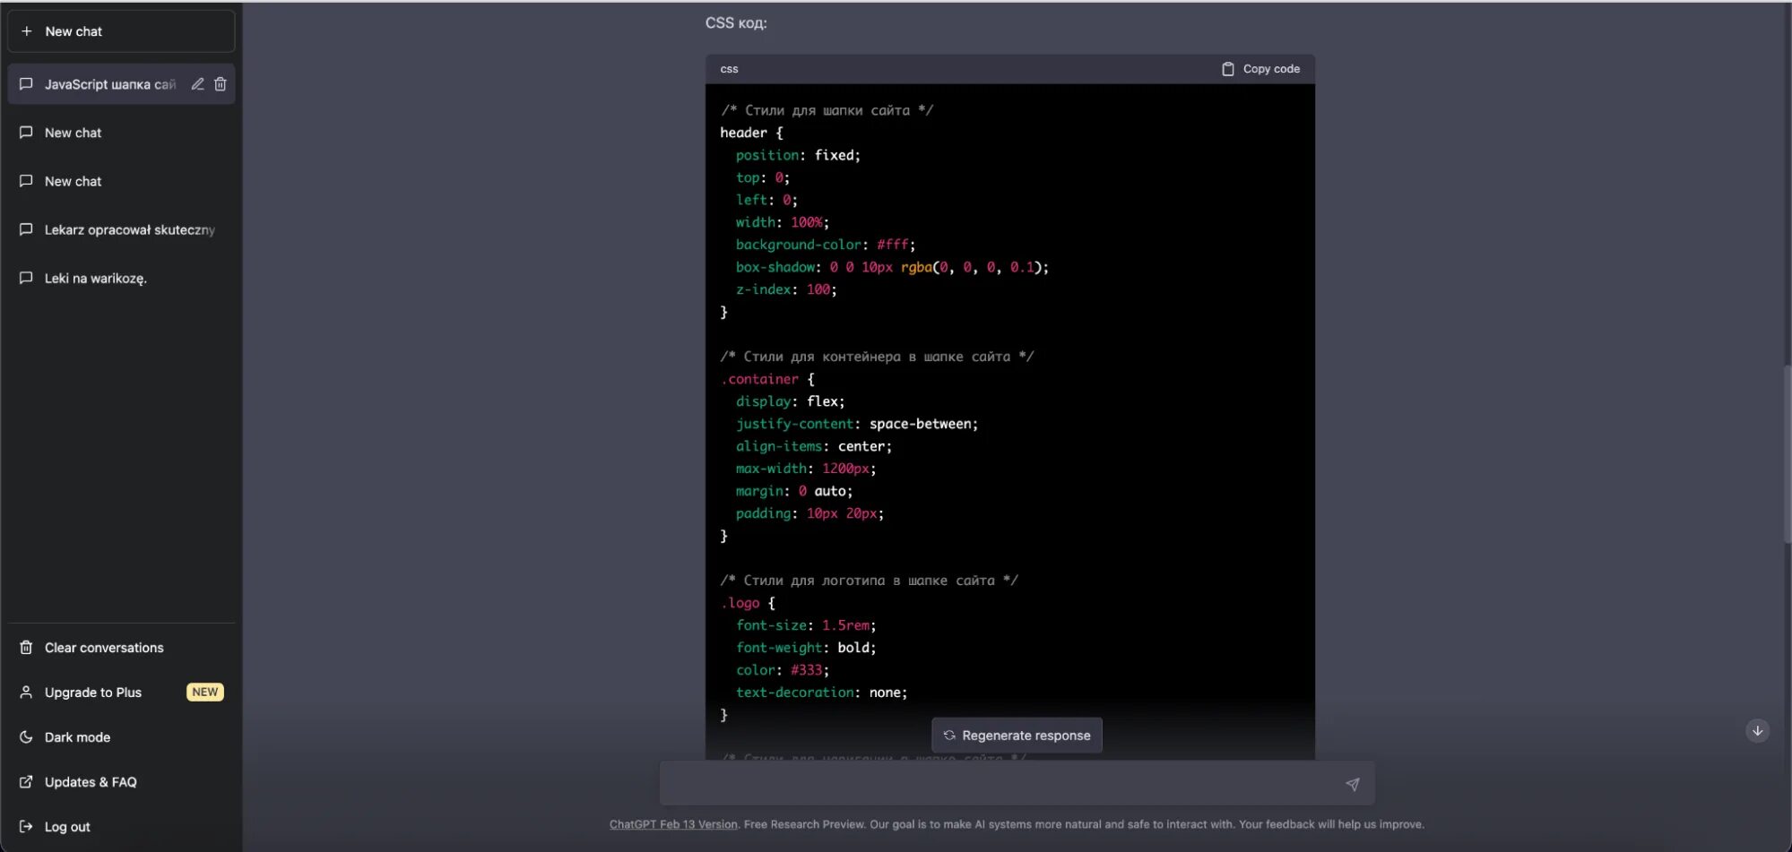Click the 'CSS код:' heading text
Image resolution: width=1792 pixels, height=852 pixels.
click(x=736, y=23)
